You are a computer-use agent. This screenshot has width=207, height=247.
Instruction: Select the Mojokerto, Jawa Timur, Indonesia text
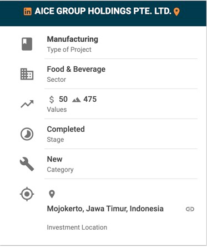tap(105, 209)
